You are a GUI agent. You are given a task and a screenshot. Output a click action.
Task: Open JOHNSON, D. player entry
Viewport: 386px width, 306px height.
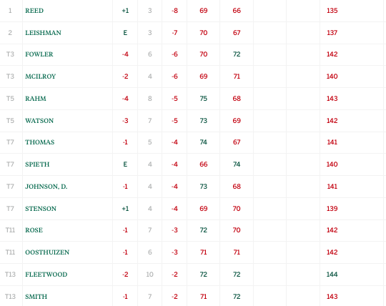point(46,187)
